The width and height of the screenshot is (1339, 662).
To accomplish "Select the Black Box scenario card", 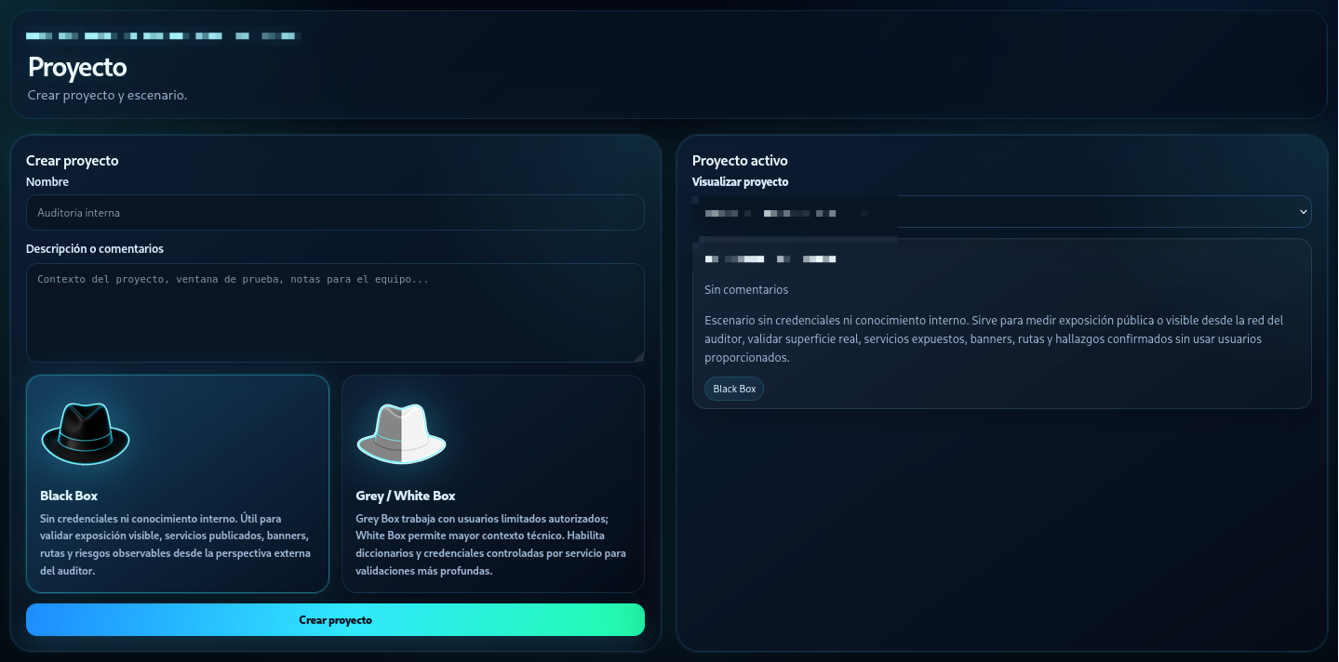I will pyautogui.click(x=178, y=483).
